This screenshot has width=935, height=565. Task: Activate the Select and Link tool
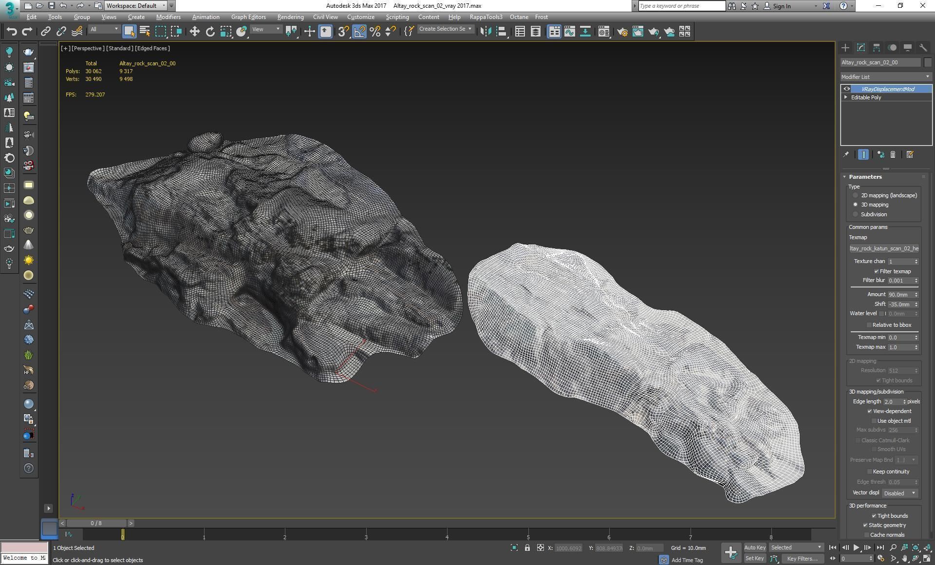(x=45, y=32)
